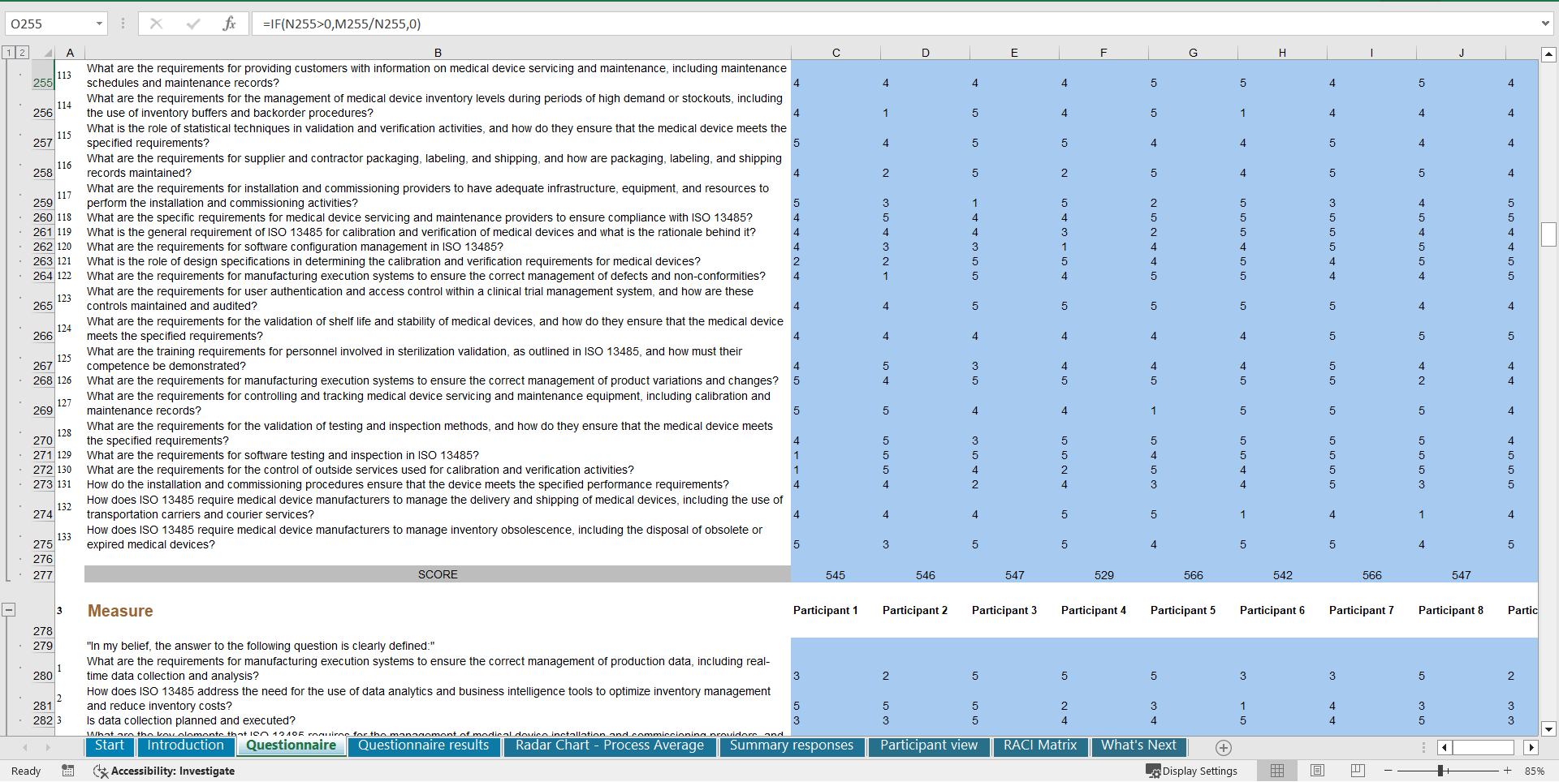The height and width of the screenshot is (782, 1559).
Task: Select column G header
Action: [1193, 53]
